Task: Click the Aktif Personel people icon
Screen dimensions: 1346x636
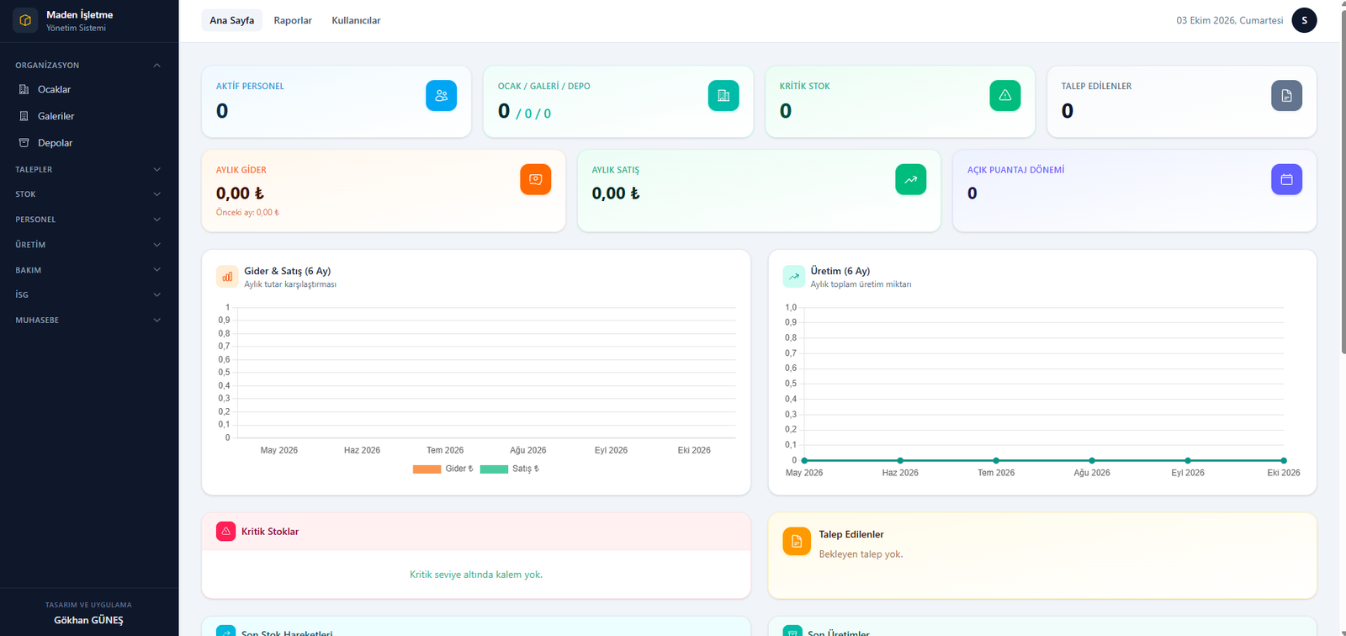Action: (441, 95)
